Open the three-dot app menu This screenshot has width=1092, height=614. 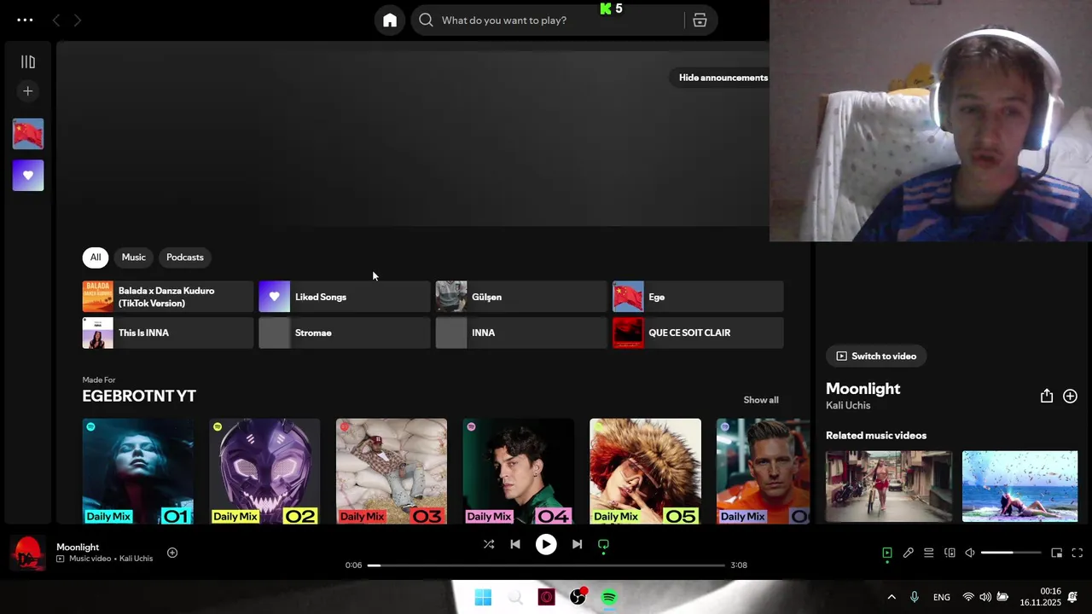click(25, 20)
